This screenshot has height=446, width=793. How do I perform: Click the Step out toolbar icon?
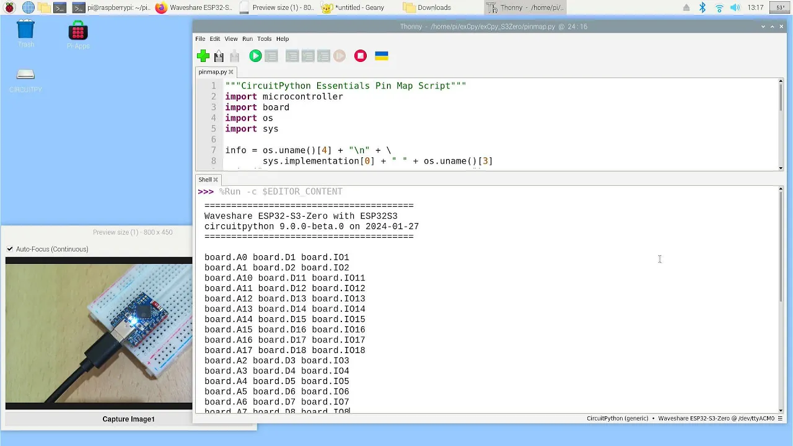point(323,56)
